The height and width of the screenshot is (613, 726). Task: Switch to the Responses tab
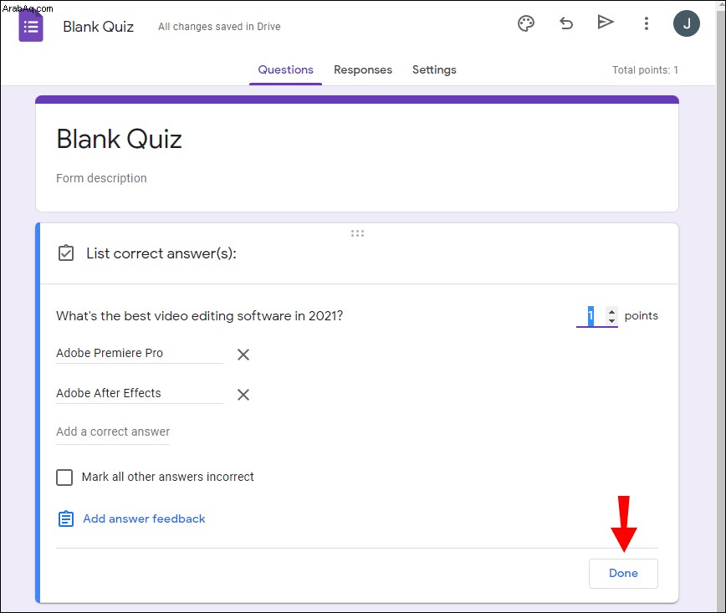(363, 70)
